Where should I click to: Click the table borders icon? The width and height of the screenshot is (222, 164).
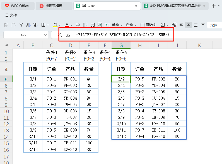click(43, 25)
